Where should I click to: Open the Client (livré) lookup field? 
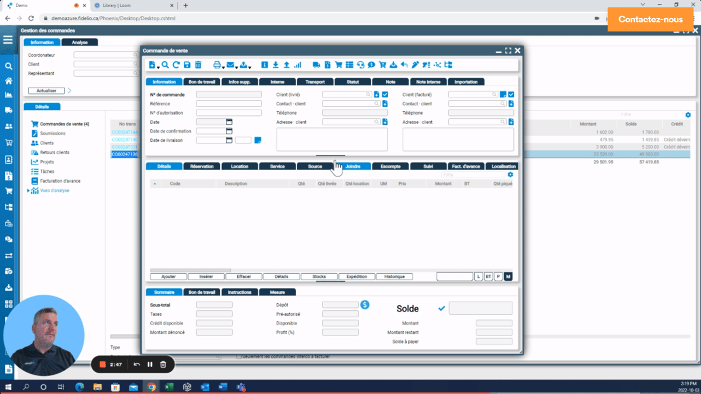tap(347, 95)
